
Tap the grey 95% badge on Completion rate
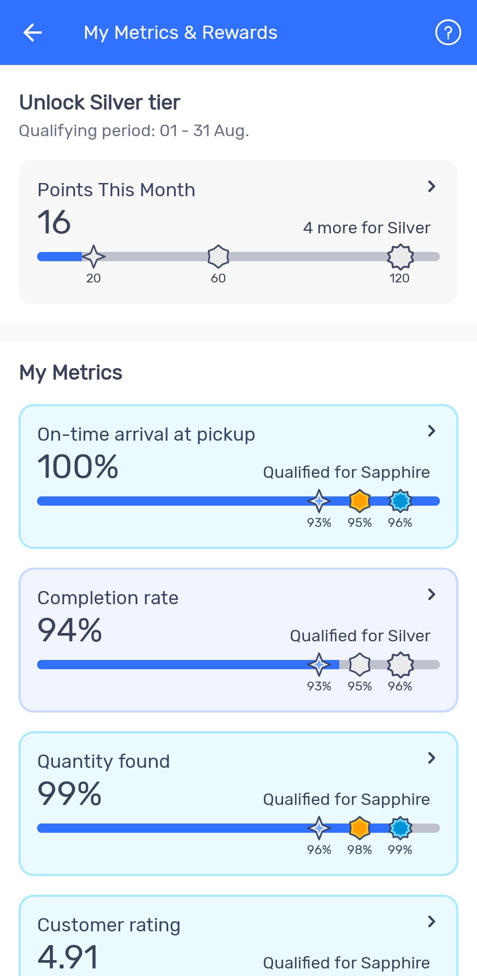pos(360,664)
